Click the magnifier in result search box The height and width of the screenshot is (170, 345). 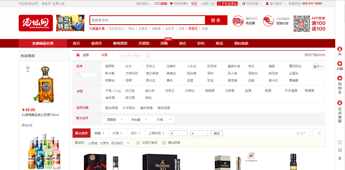click(x=148, y=56)
